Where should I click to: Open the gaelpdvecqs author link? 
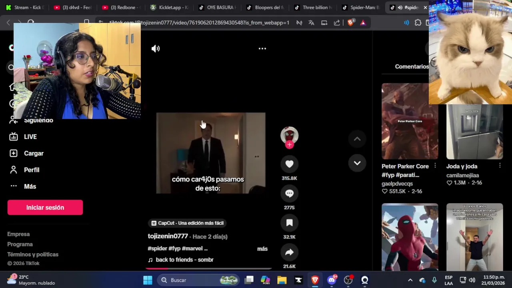[x=397, y=184]
